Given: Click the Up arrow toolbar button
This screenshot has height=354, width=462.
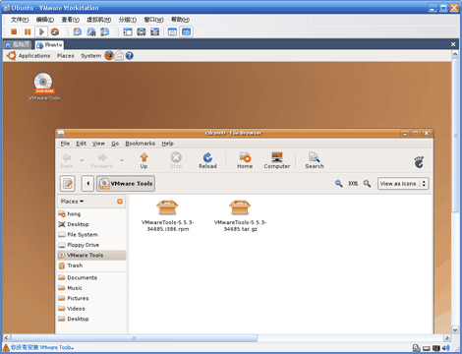Looking at the screenshot, I should point(144,160).
